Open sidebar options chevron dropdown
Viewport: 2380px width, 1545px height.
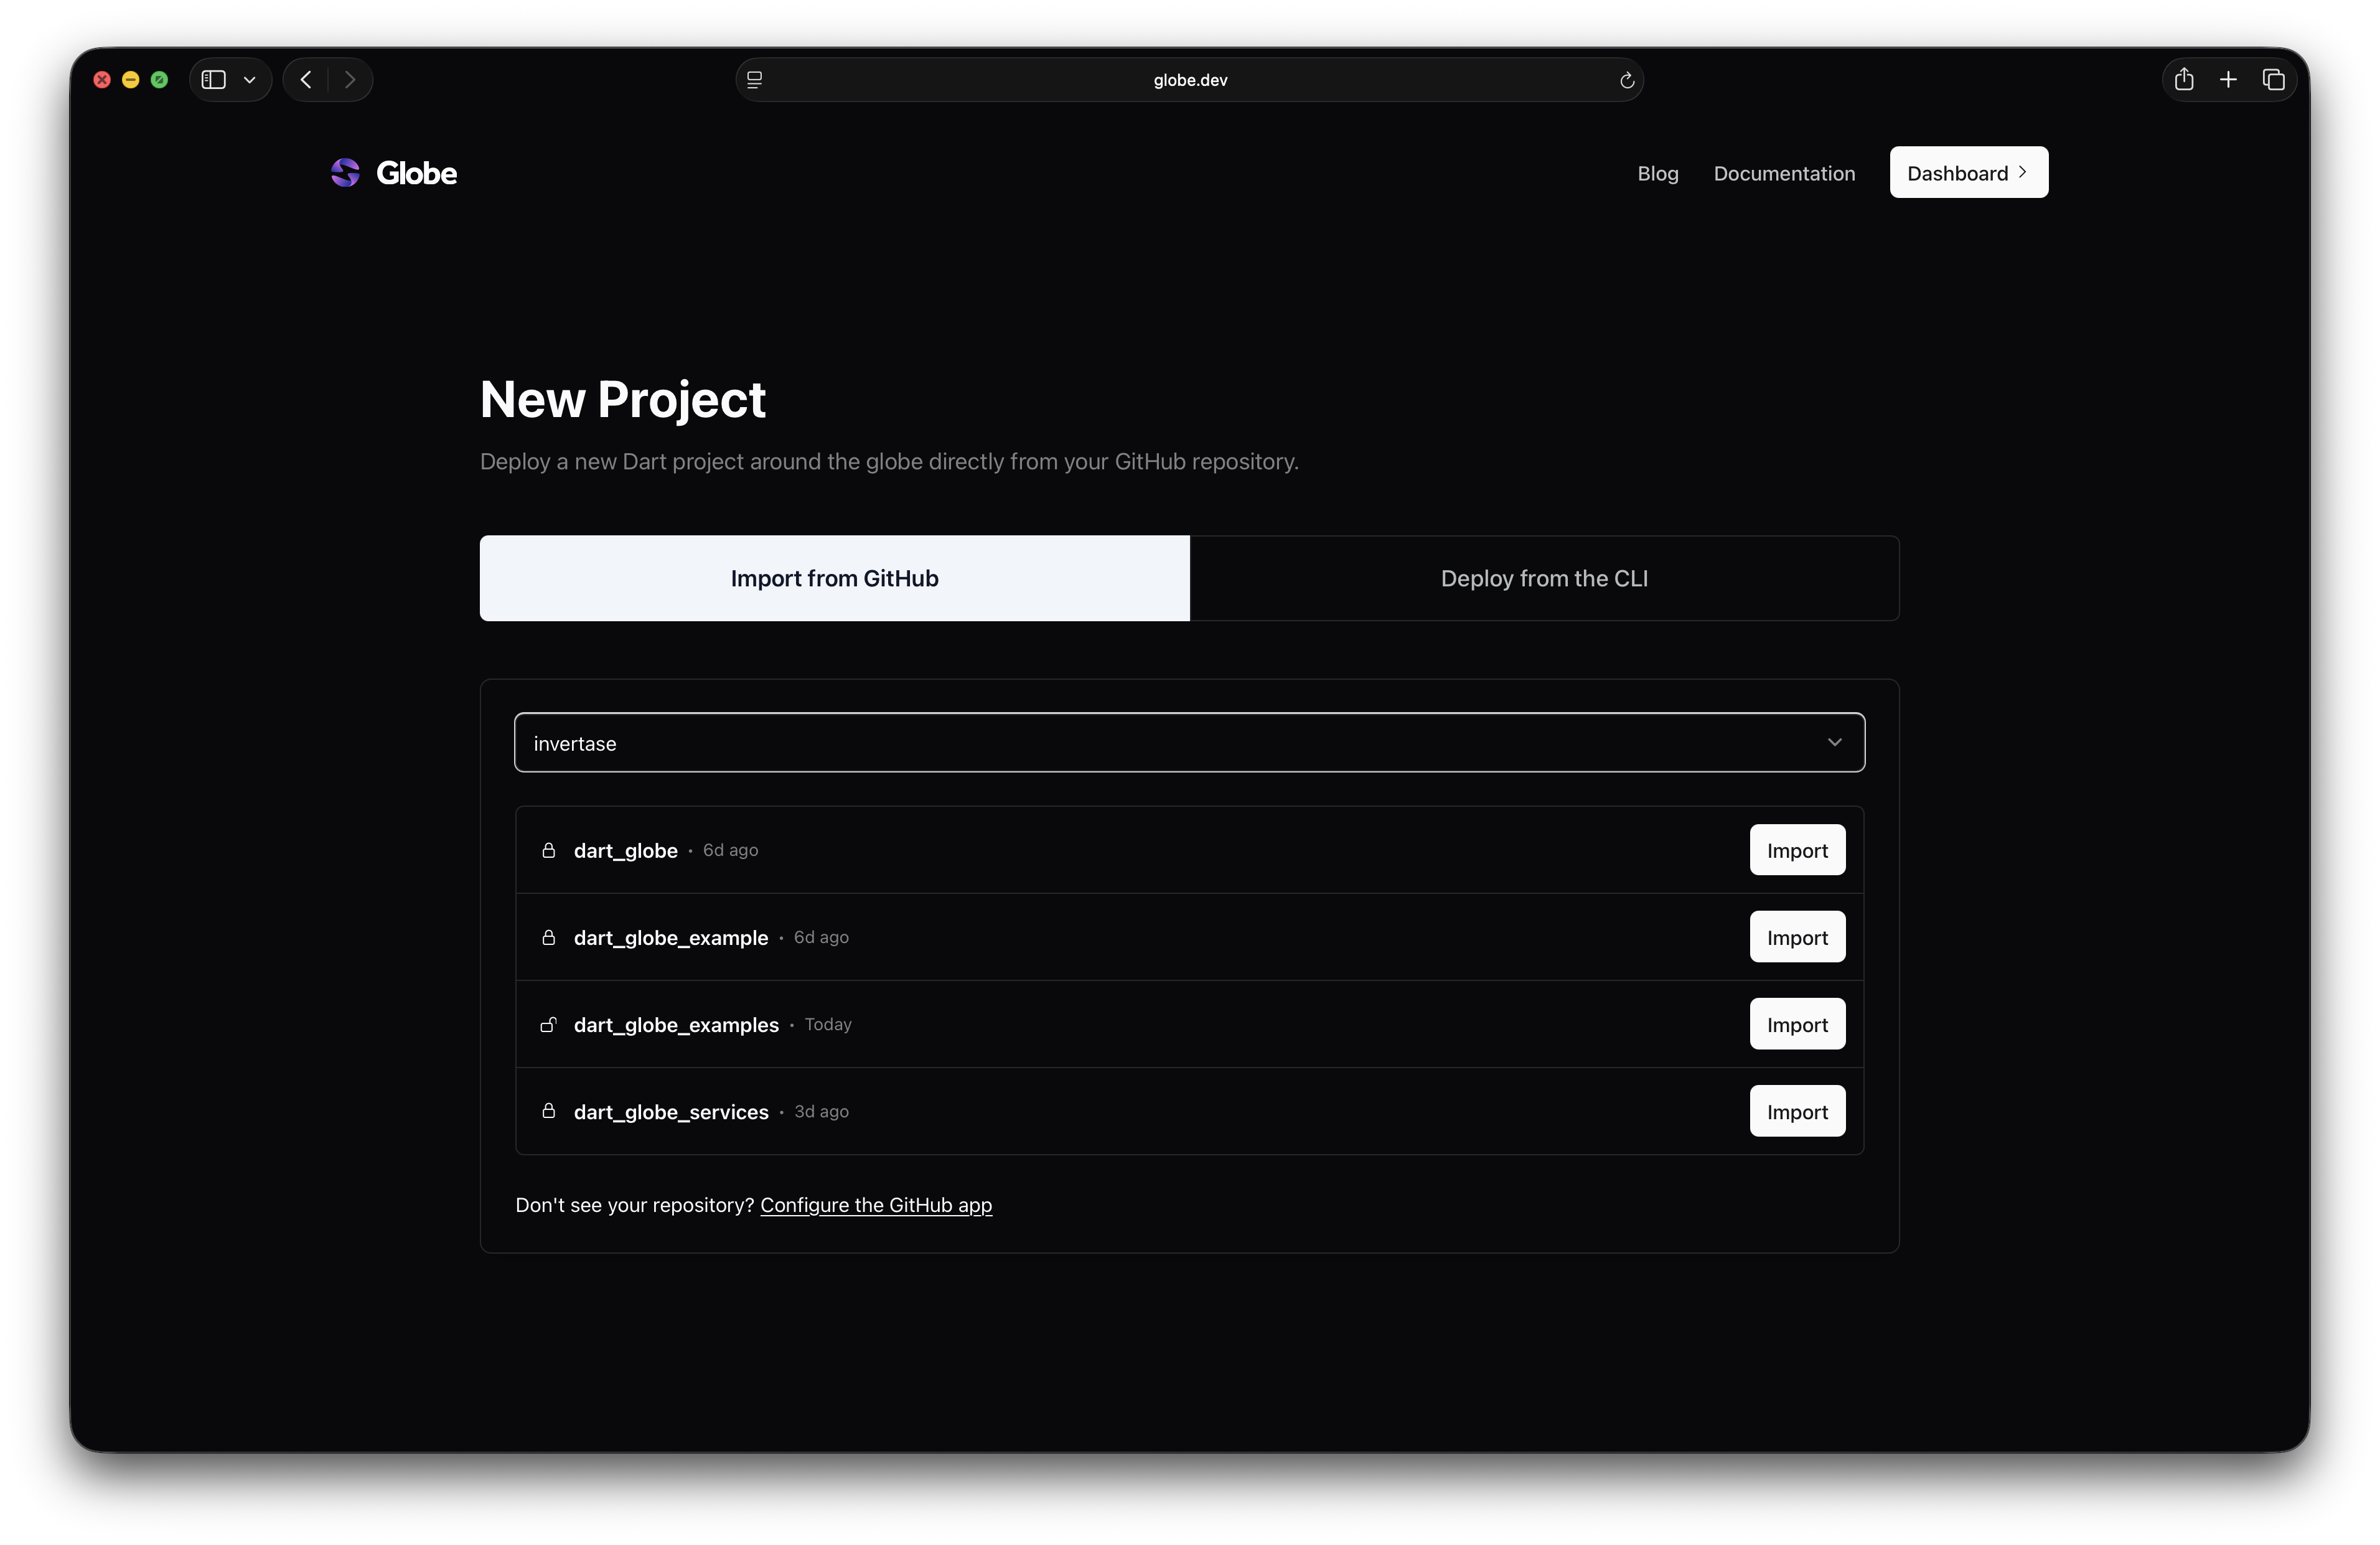pos(250,80)
